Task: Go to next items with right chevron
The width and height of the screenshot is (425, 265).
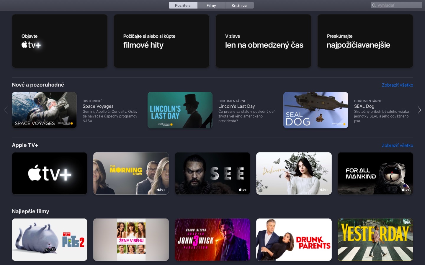Action: [x=419, y=110]
